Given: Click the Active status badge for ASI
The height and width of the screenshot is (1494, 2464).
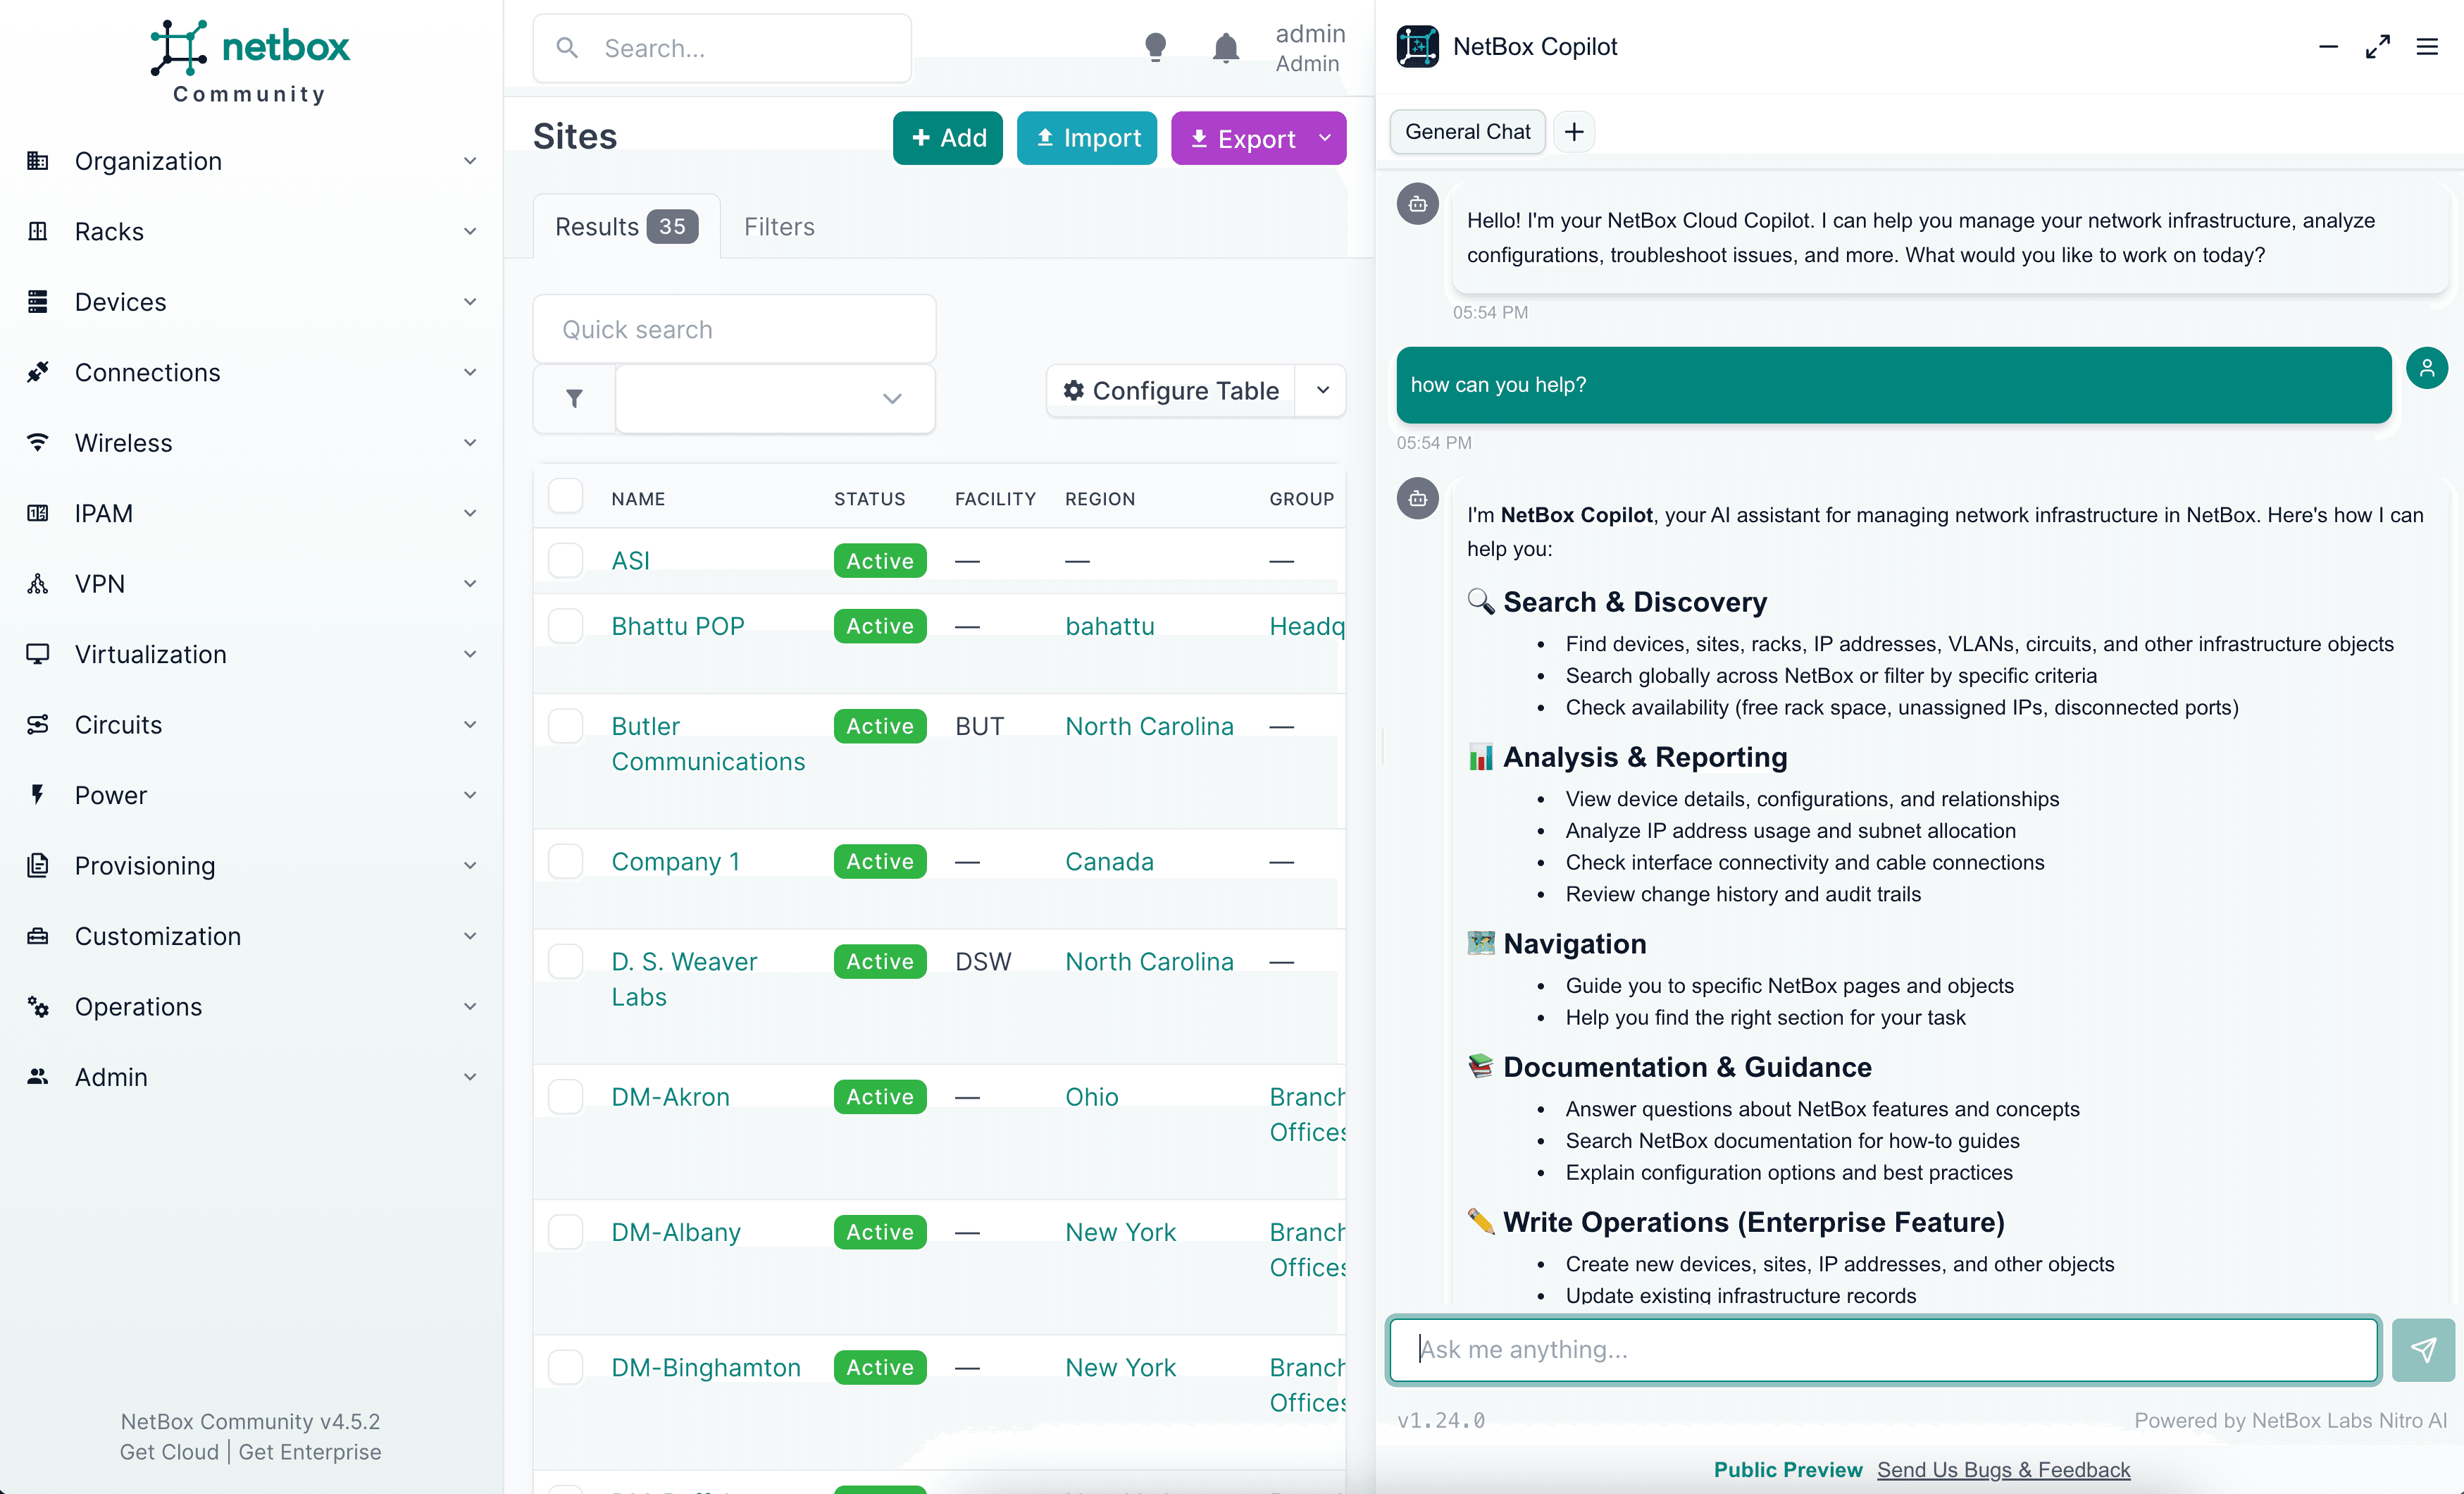Looking at the screenshot, I should pyautogui.click(x=880, y=560).
